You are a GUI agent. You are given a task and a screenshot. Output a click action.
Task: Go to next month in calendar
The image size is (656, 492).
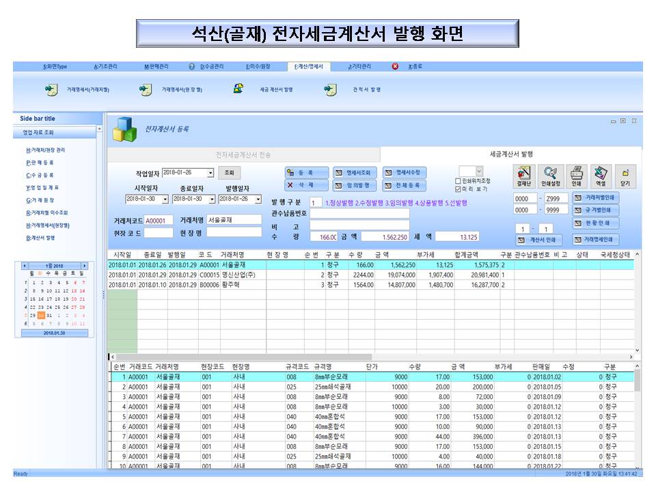click(x=84, y=265)
